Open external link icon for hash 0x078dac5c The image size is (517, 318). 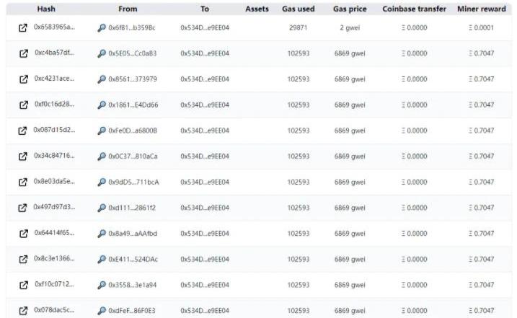[23, 311]
